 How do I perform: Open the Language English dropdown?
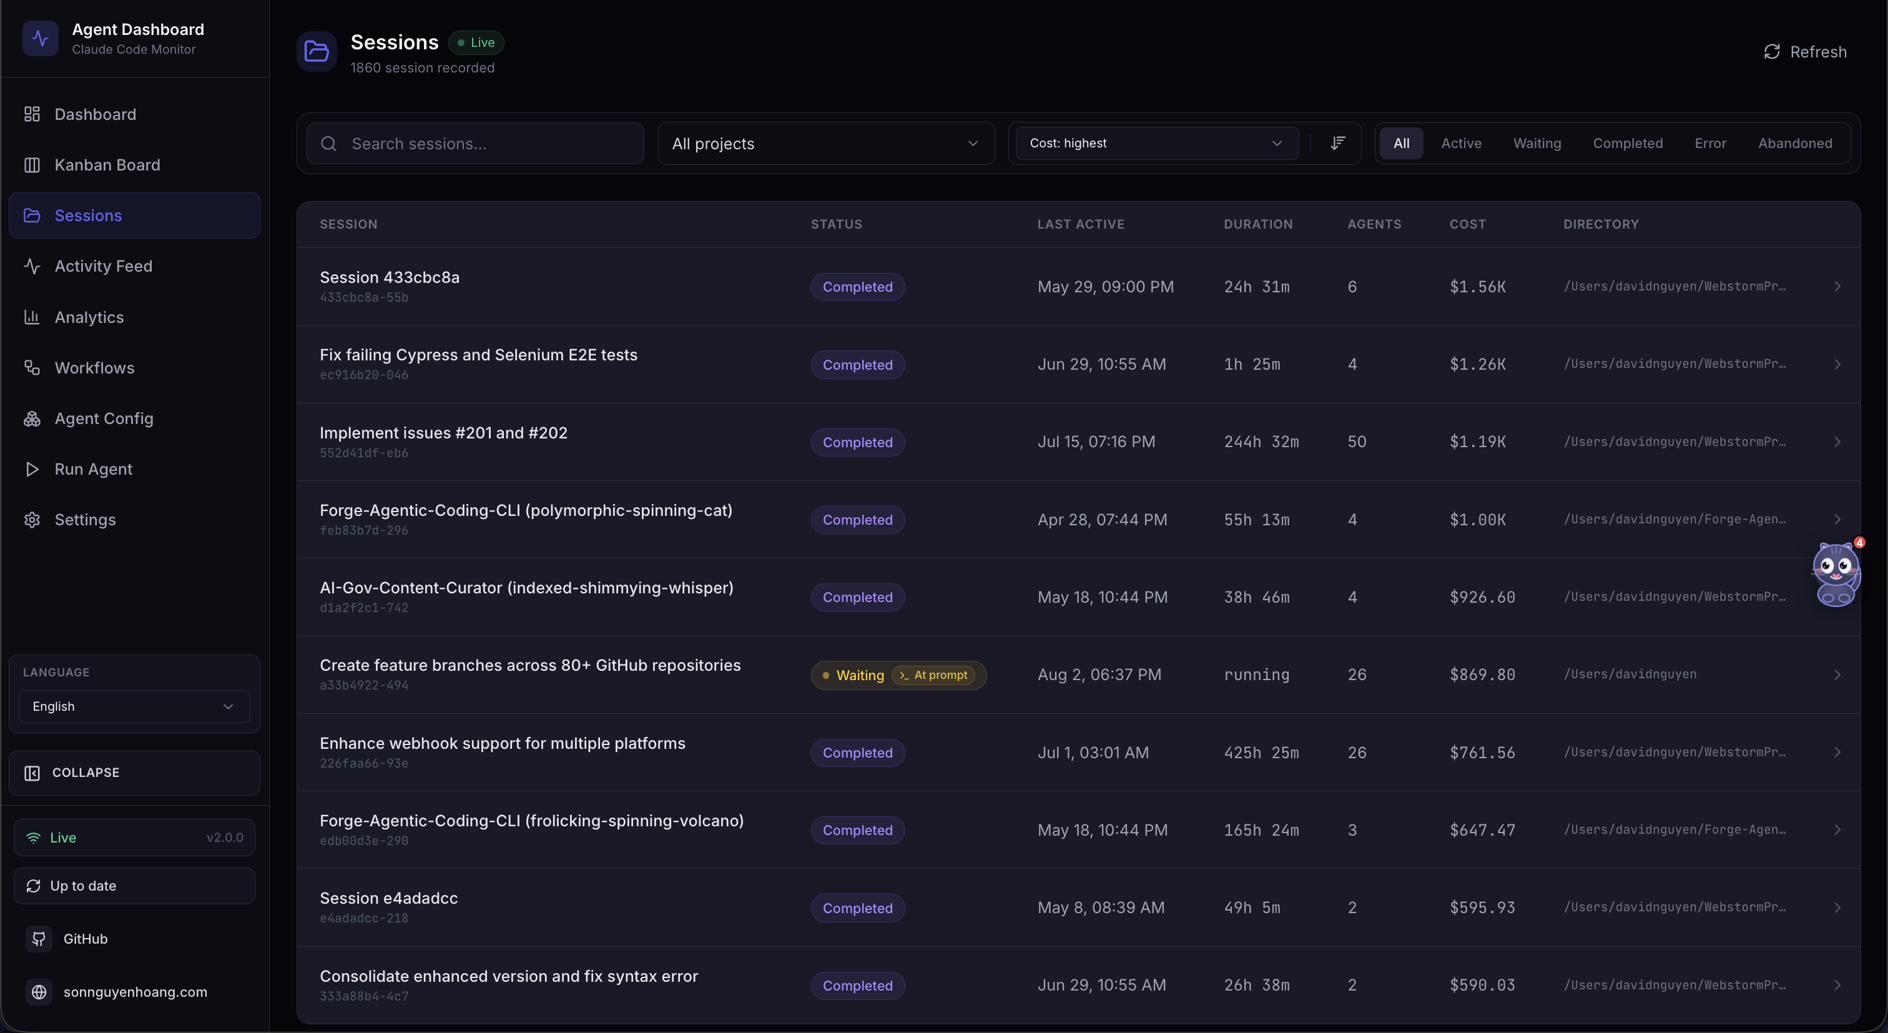point(134,707)
